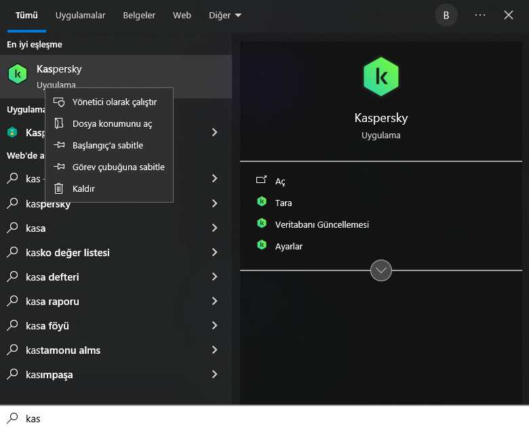Switch to the Uygulamalar tab
Screen dimensions: 529x427
tap(81, 15)
